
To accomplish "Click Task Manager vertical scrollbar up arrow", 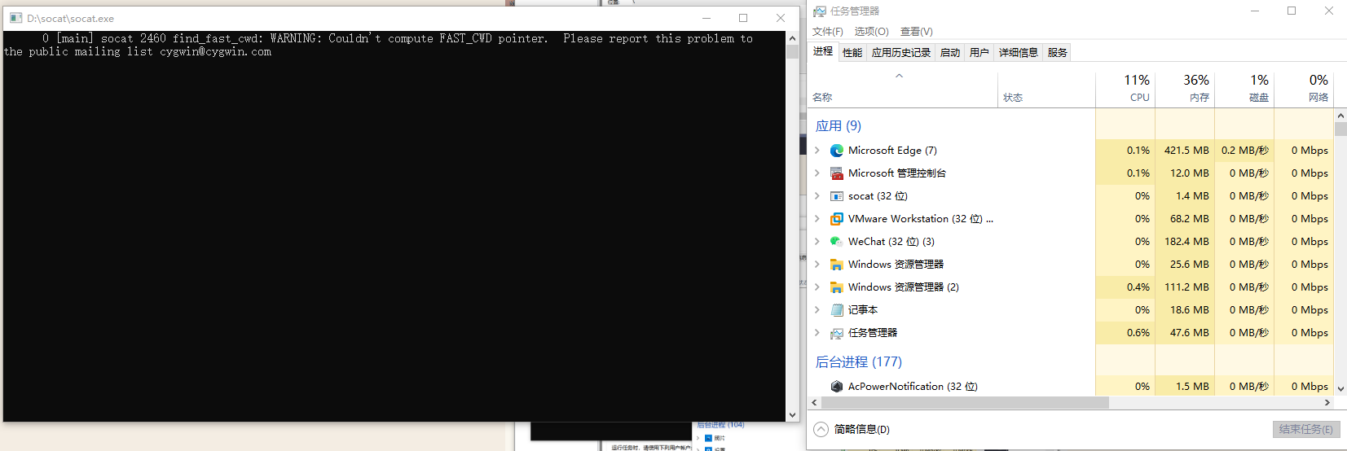I will (1340, 116).
